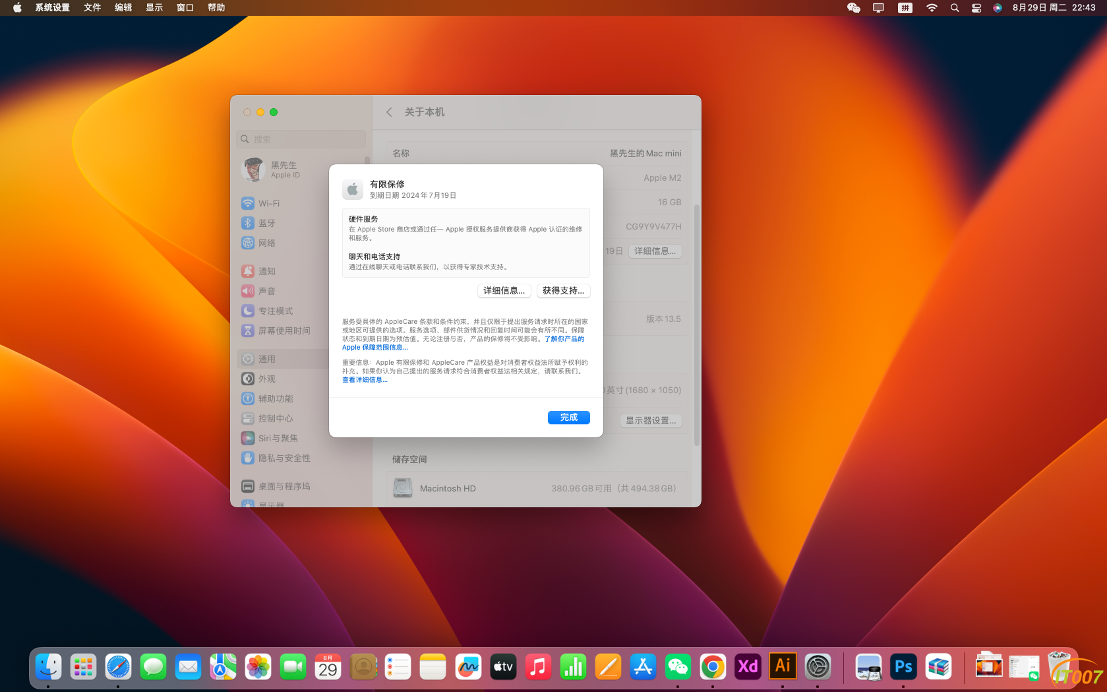Click the display mirroring menu bar icon
The image size is (1107, 692).
click(x=878, y=8)
